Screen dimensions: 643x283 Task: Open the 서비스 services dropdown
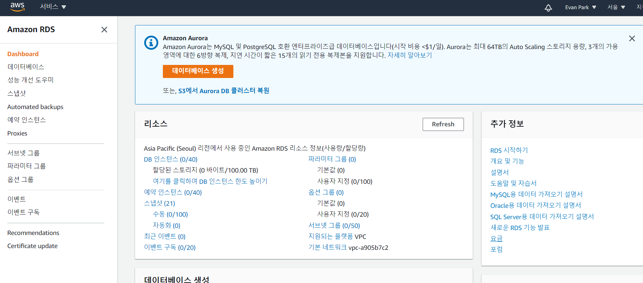tap(53, 7)
